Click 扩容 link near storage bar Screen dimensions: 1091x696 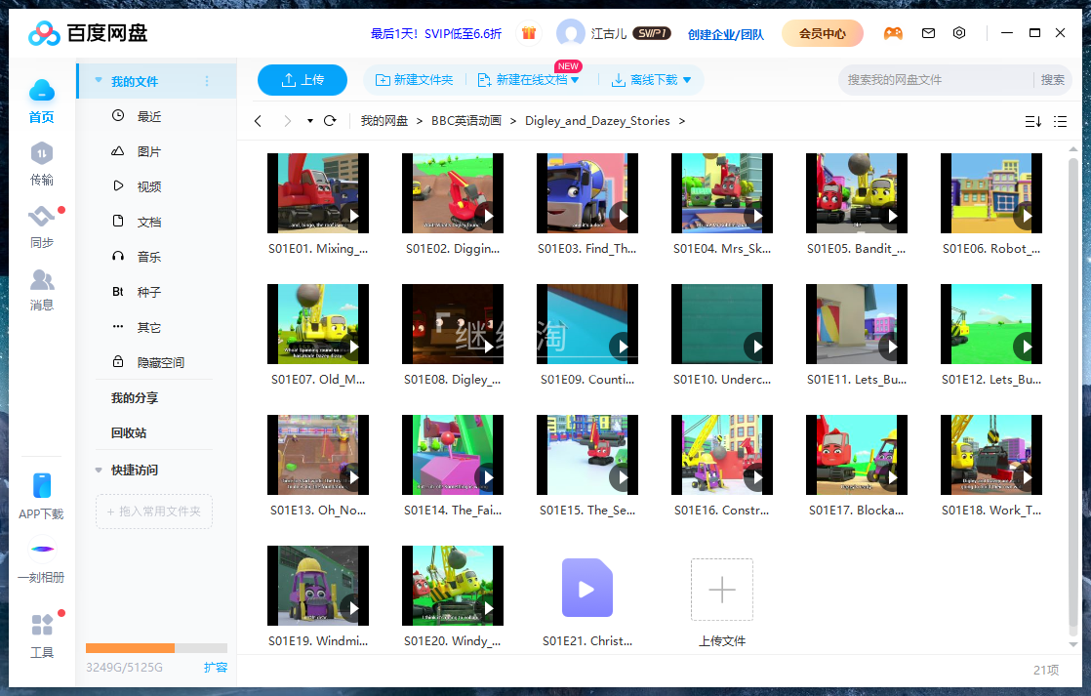pos(216,668)
